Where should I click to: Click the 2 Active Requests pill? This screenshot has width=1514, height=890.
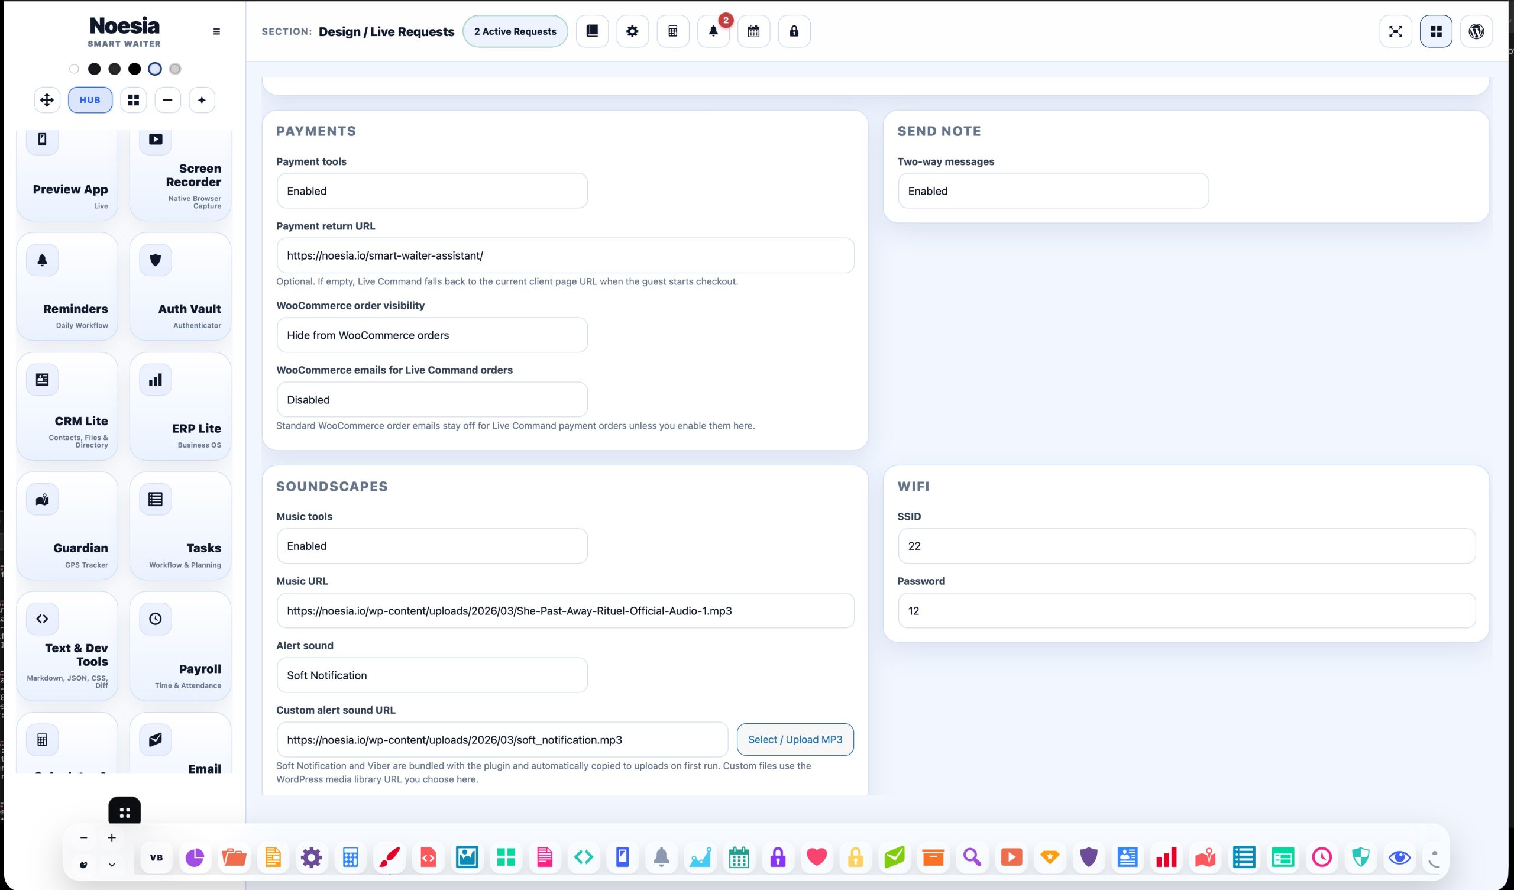(x=515, y=31)
